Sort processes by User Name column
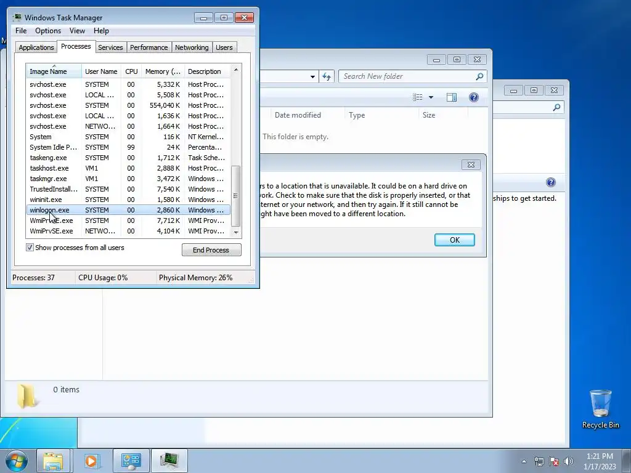Viewport: 631px width, 473px height. tap(101, 71)
